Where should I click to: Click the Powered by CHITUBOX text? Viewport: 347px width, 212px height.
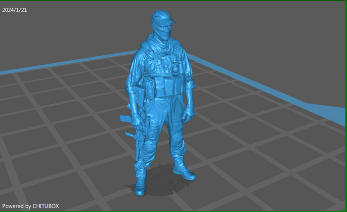[x=31, y=206]
